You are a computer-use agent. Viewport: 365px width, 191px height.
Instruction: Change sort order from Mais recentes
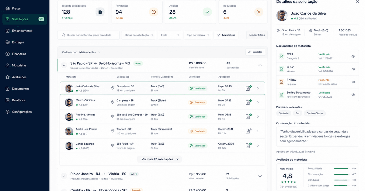click(90, 52)
